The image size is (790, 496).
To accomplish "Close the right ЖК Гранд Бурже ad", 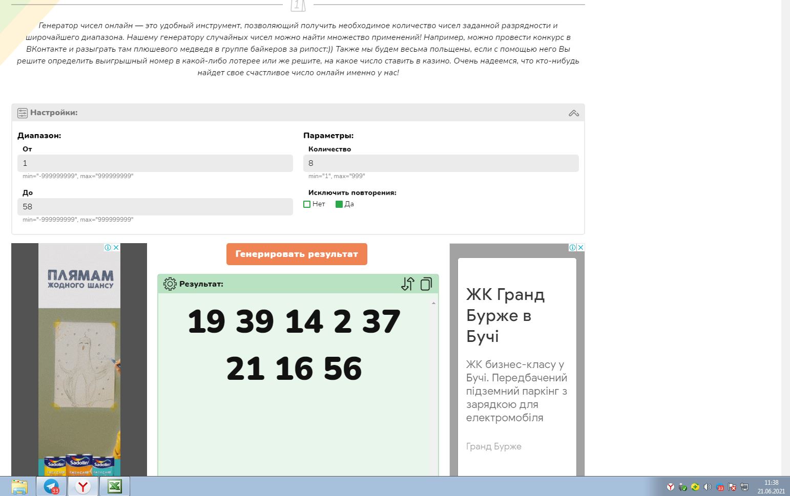I will (580, 247).
